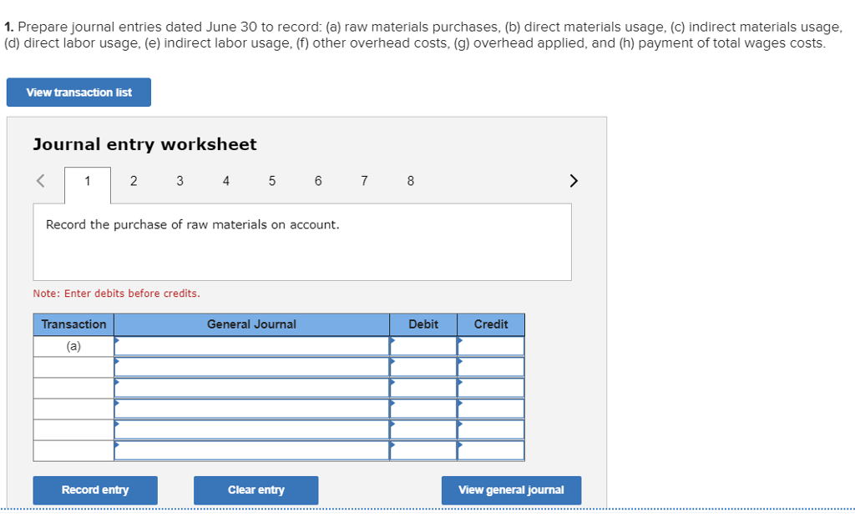
Task: Click Credit field in third row
Action: coord(491,388)
